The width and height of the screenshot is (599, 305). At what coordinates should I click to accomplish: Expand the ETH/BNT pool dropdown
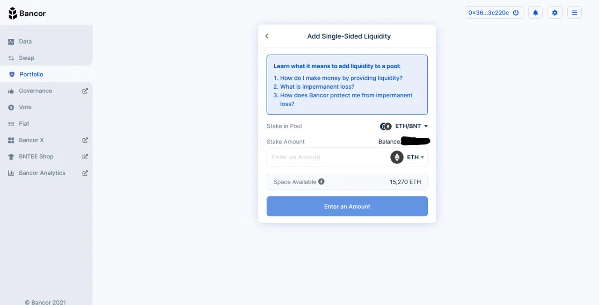[x=404, y=126]
